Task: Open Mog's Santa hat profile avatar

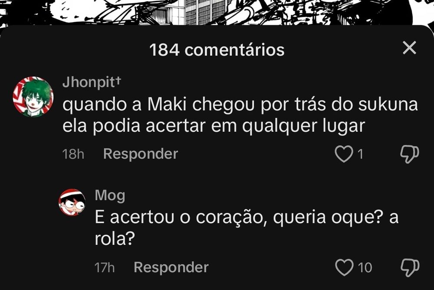Action: click(x=72, y=202)
